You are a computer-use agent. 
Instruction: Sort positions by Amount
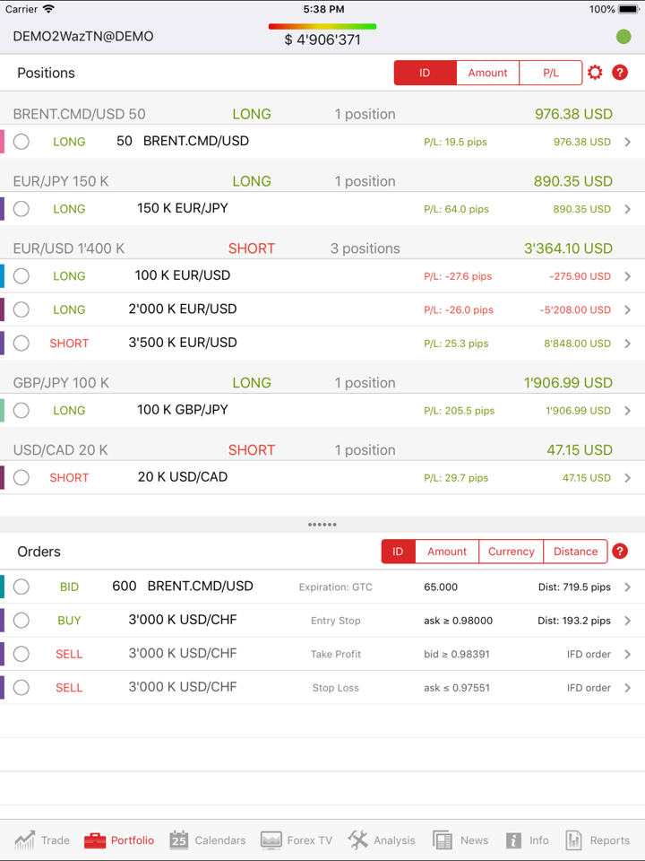pos(487,73)
